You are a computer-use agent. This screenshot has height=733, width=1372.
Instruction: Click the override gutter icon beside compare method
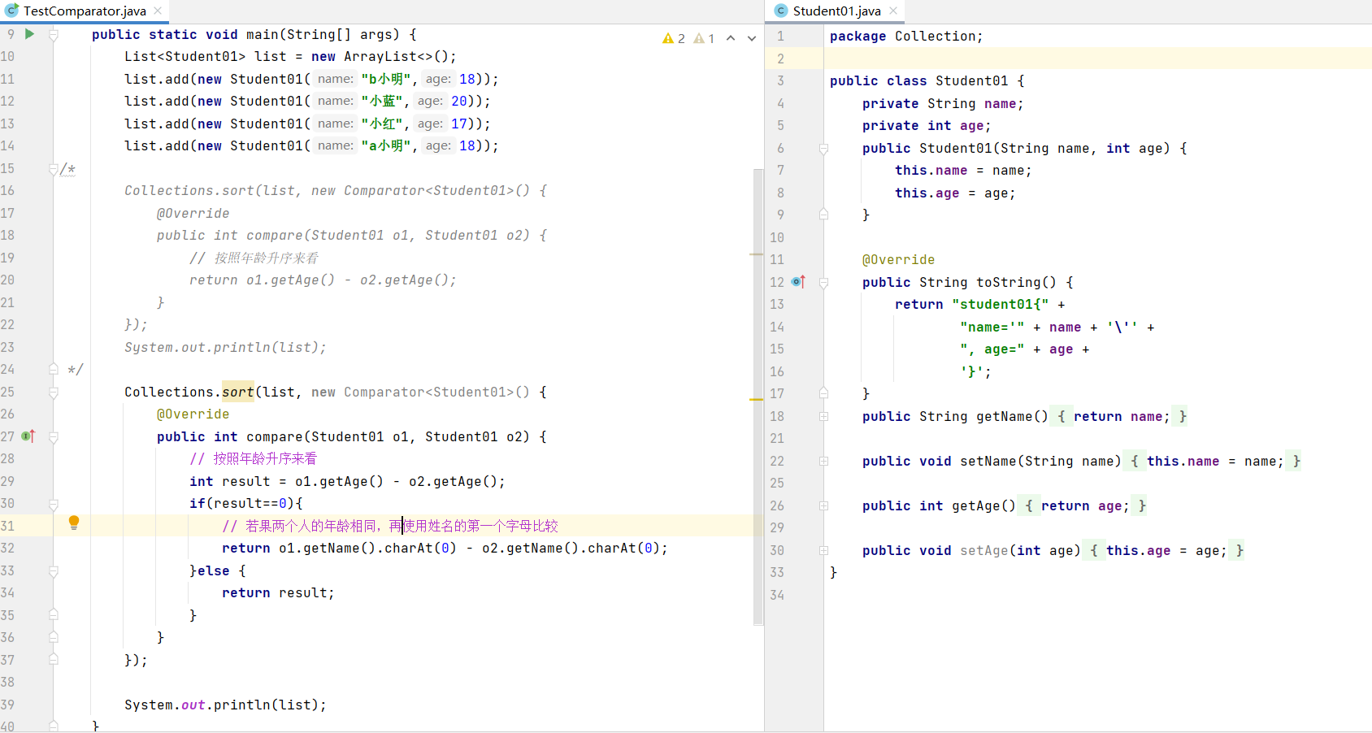28,436
